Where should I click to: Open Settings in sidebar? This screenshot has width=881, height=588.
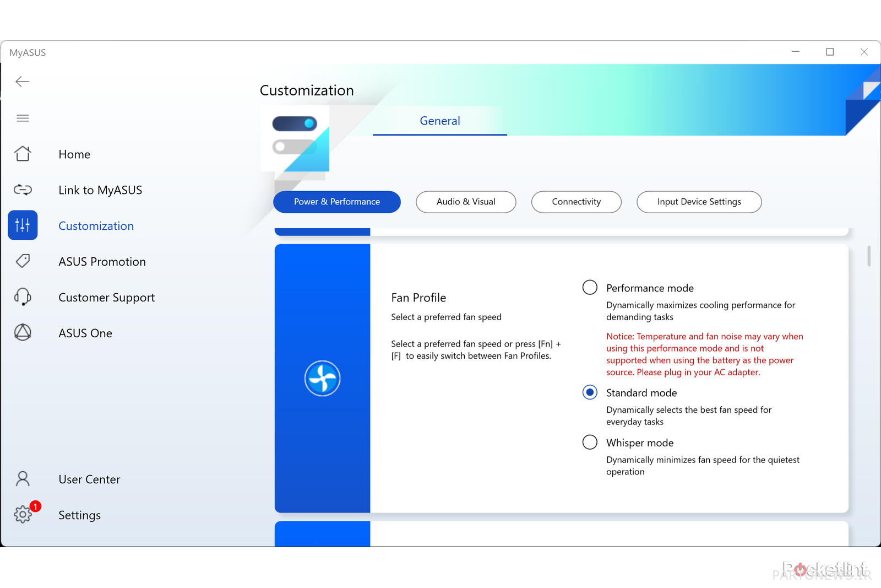click(80, 515)
